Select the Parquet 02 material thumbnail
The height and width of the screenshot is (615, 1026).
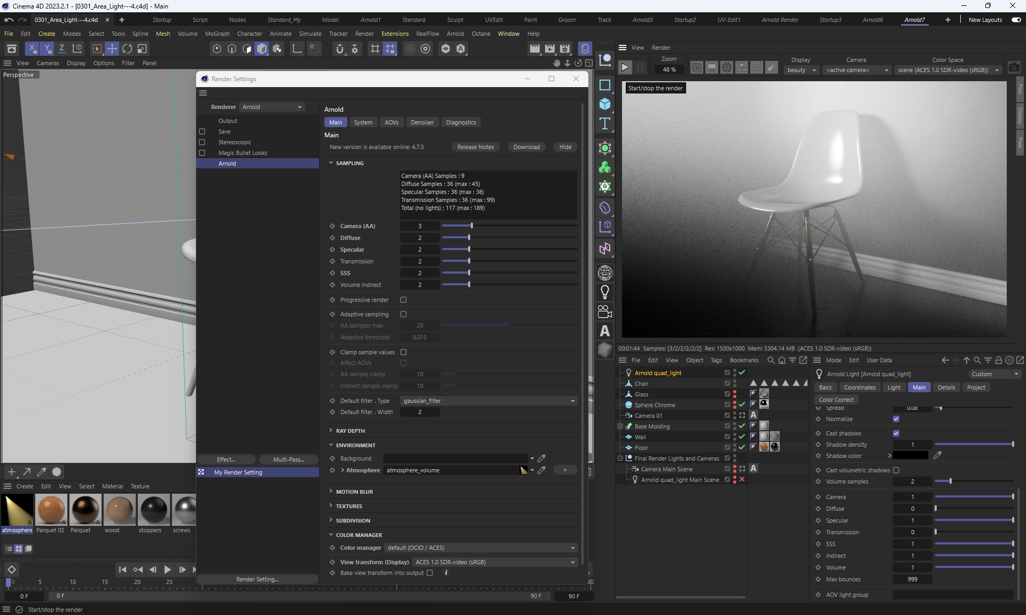[51, 510]
